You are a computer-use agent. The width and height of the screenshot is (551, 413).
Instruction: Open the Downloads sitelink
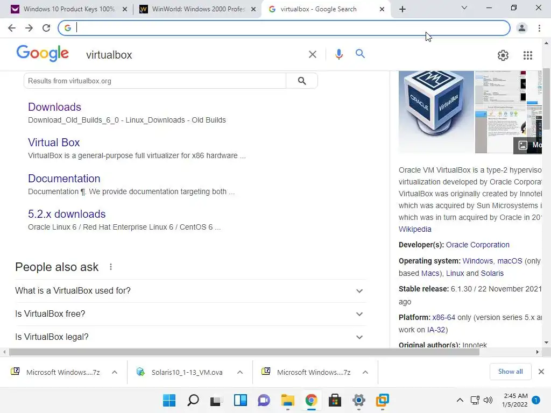[54, 107]
